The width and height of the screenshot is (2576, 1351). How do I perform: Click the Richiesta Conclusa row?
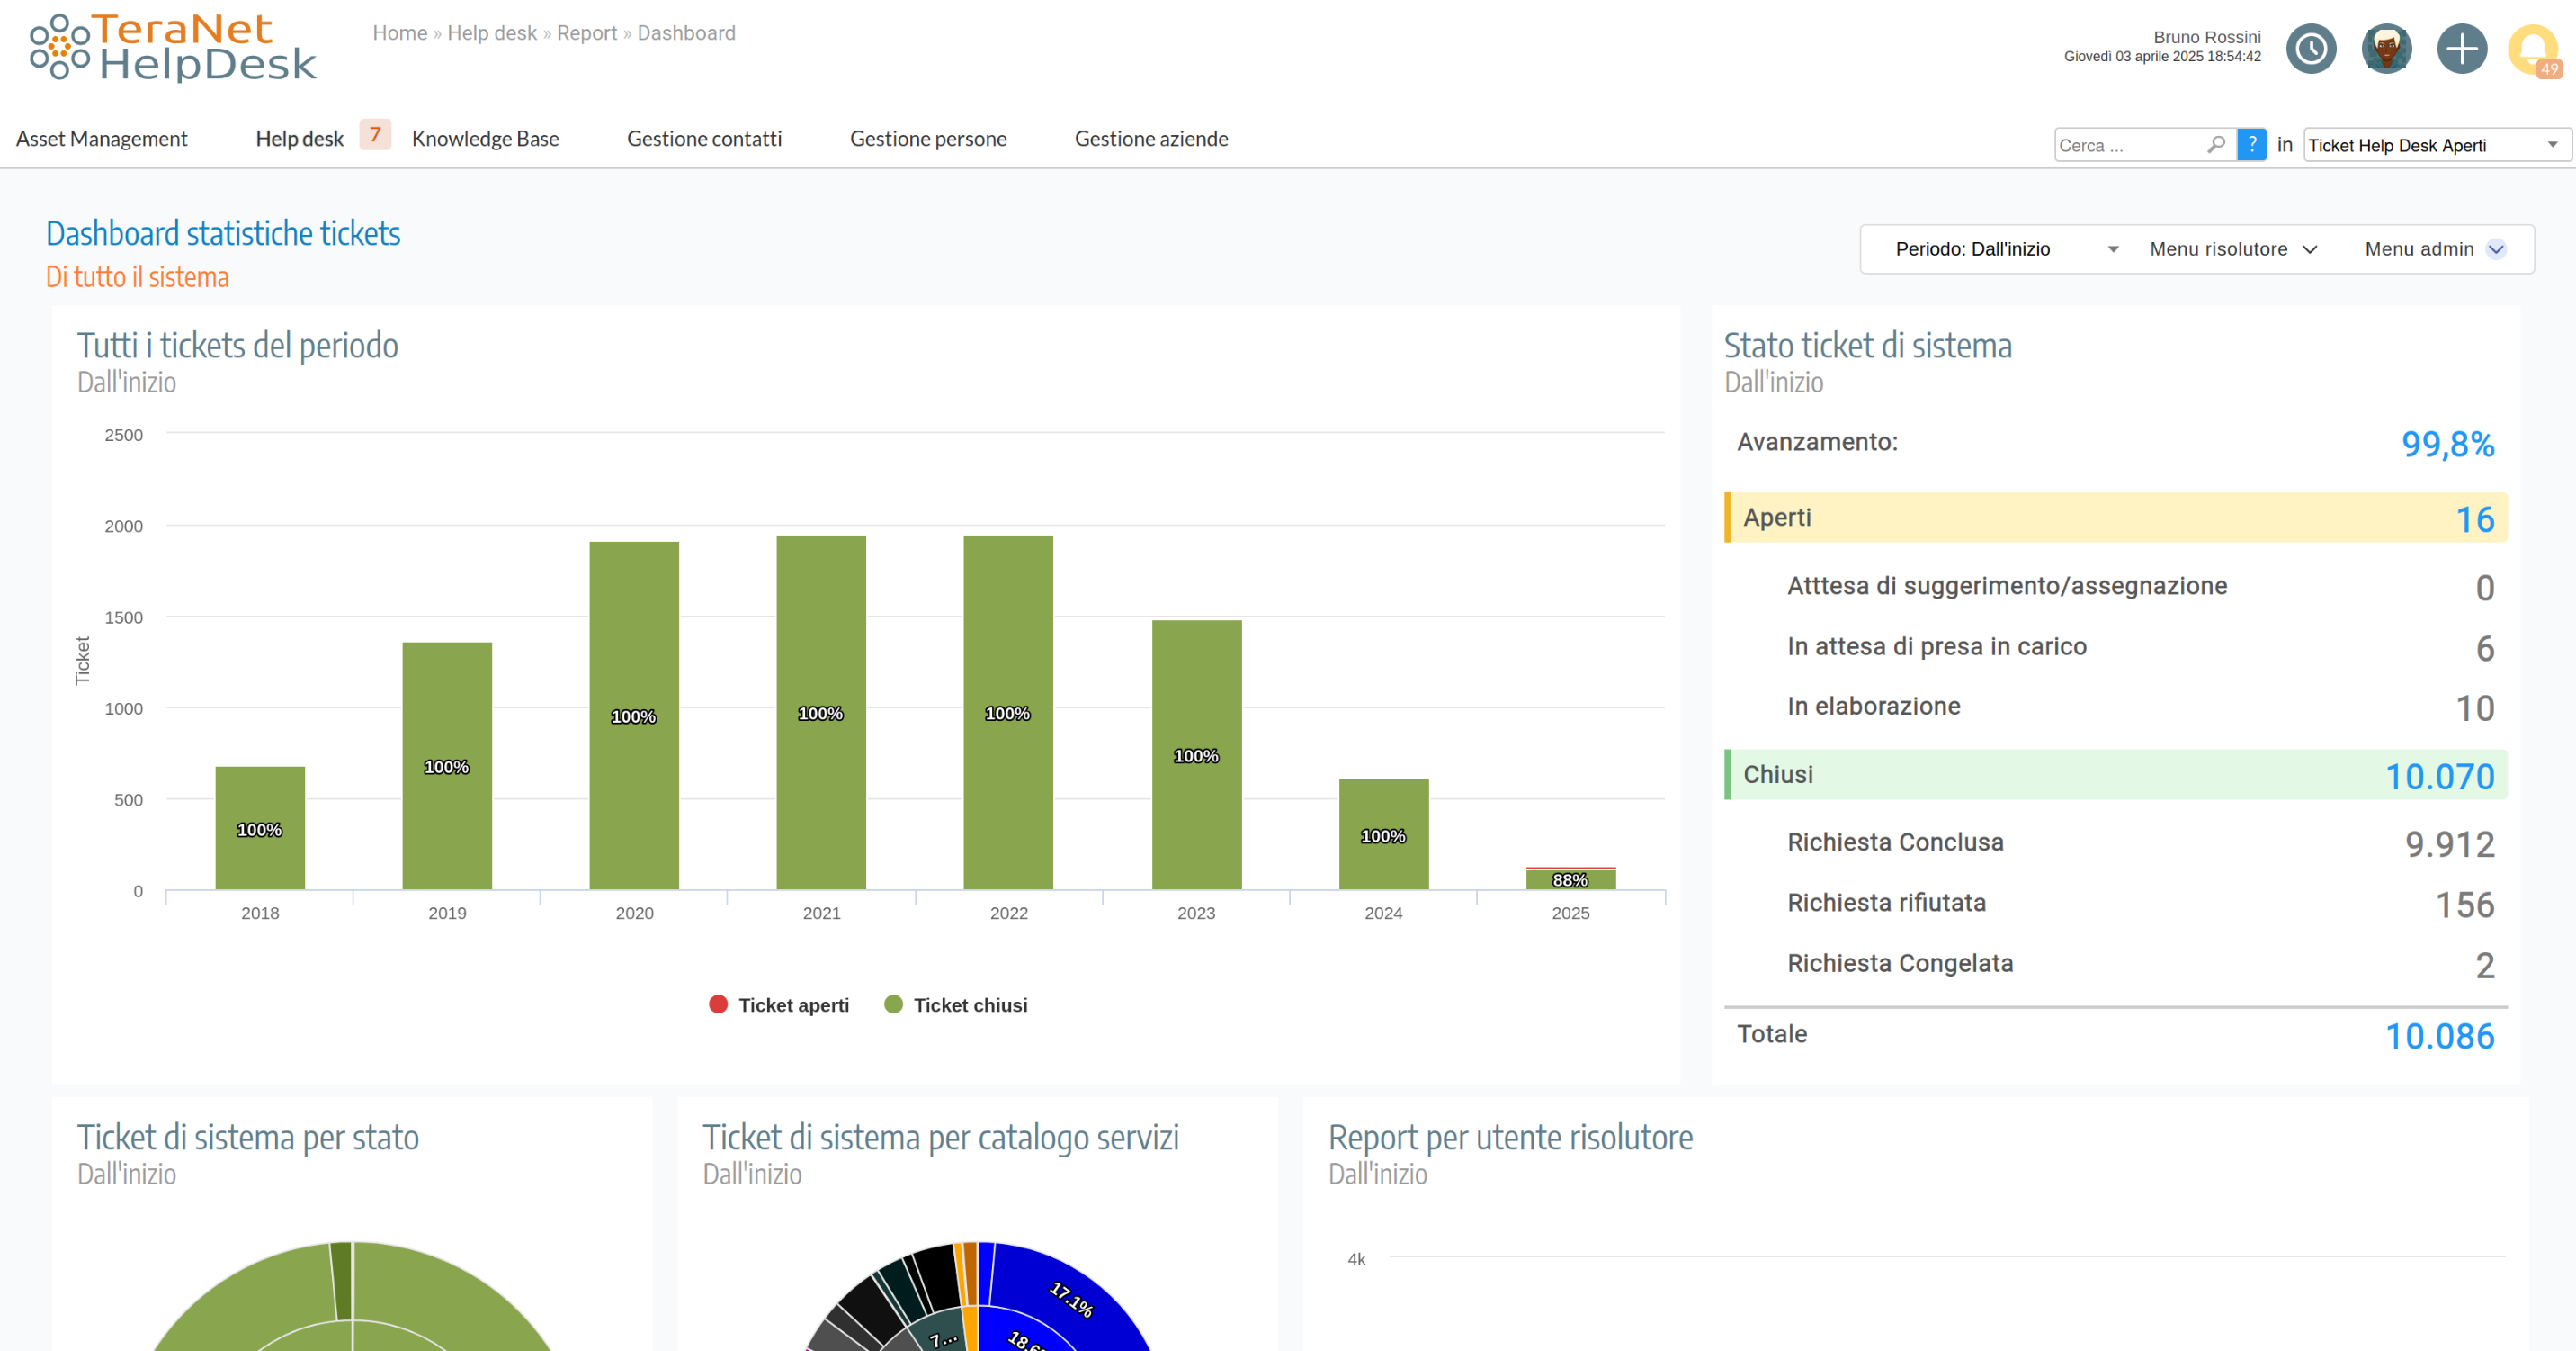[x=2116, y=842]
